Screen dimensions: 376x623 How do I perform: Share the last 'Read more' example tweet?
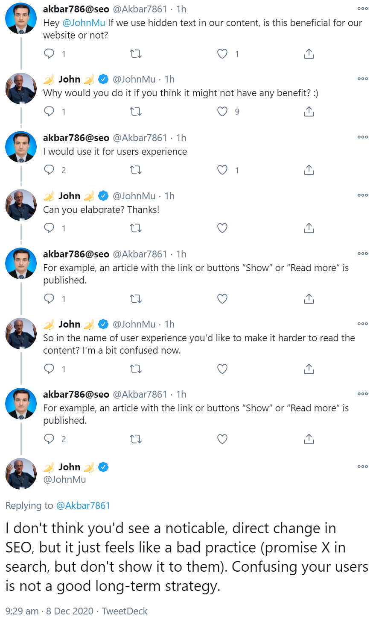tap(309, 439)
